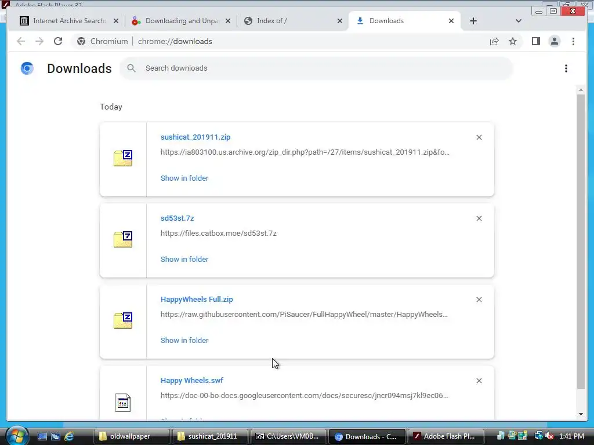Viewport: 594px width, 445px height.
Task: Click the Downloads page logo icon
Action: (27, 68)
